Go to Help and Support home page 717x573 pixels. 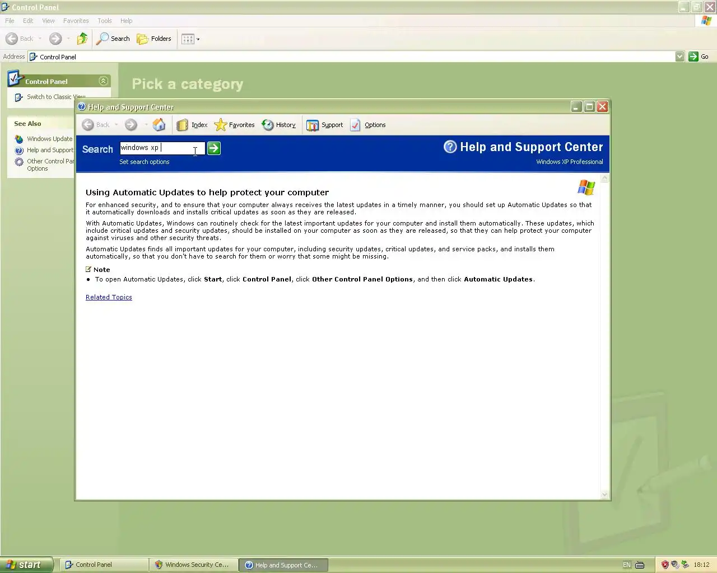159,125
